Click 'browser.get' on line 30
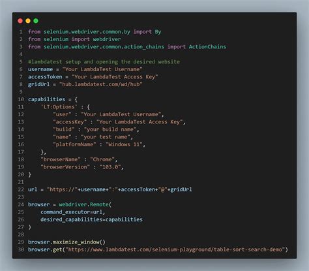 [x=45, y=249]
